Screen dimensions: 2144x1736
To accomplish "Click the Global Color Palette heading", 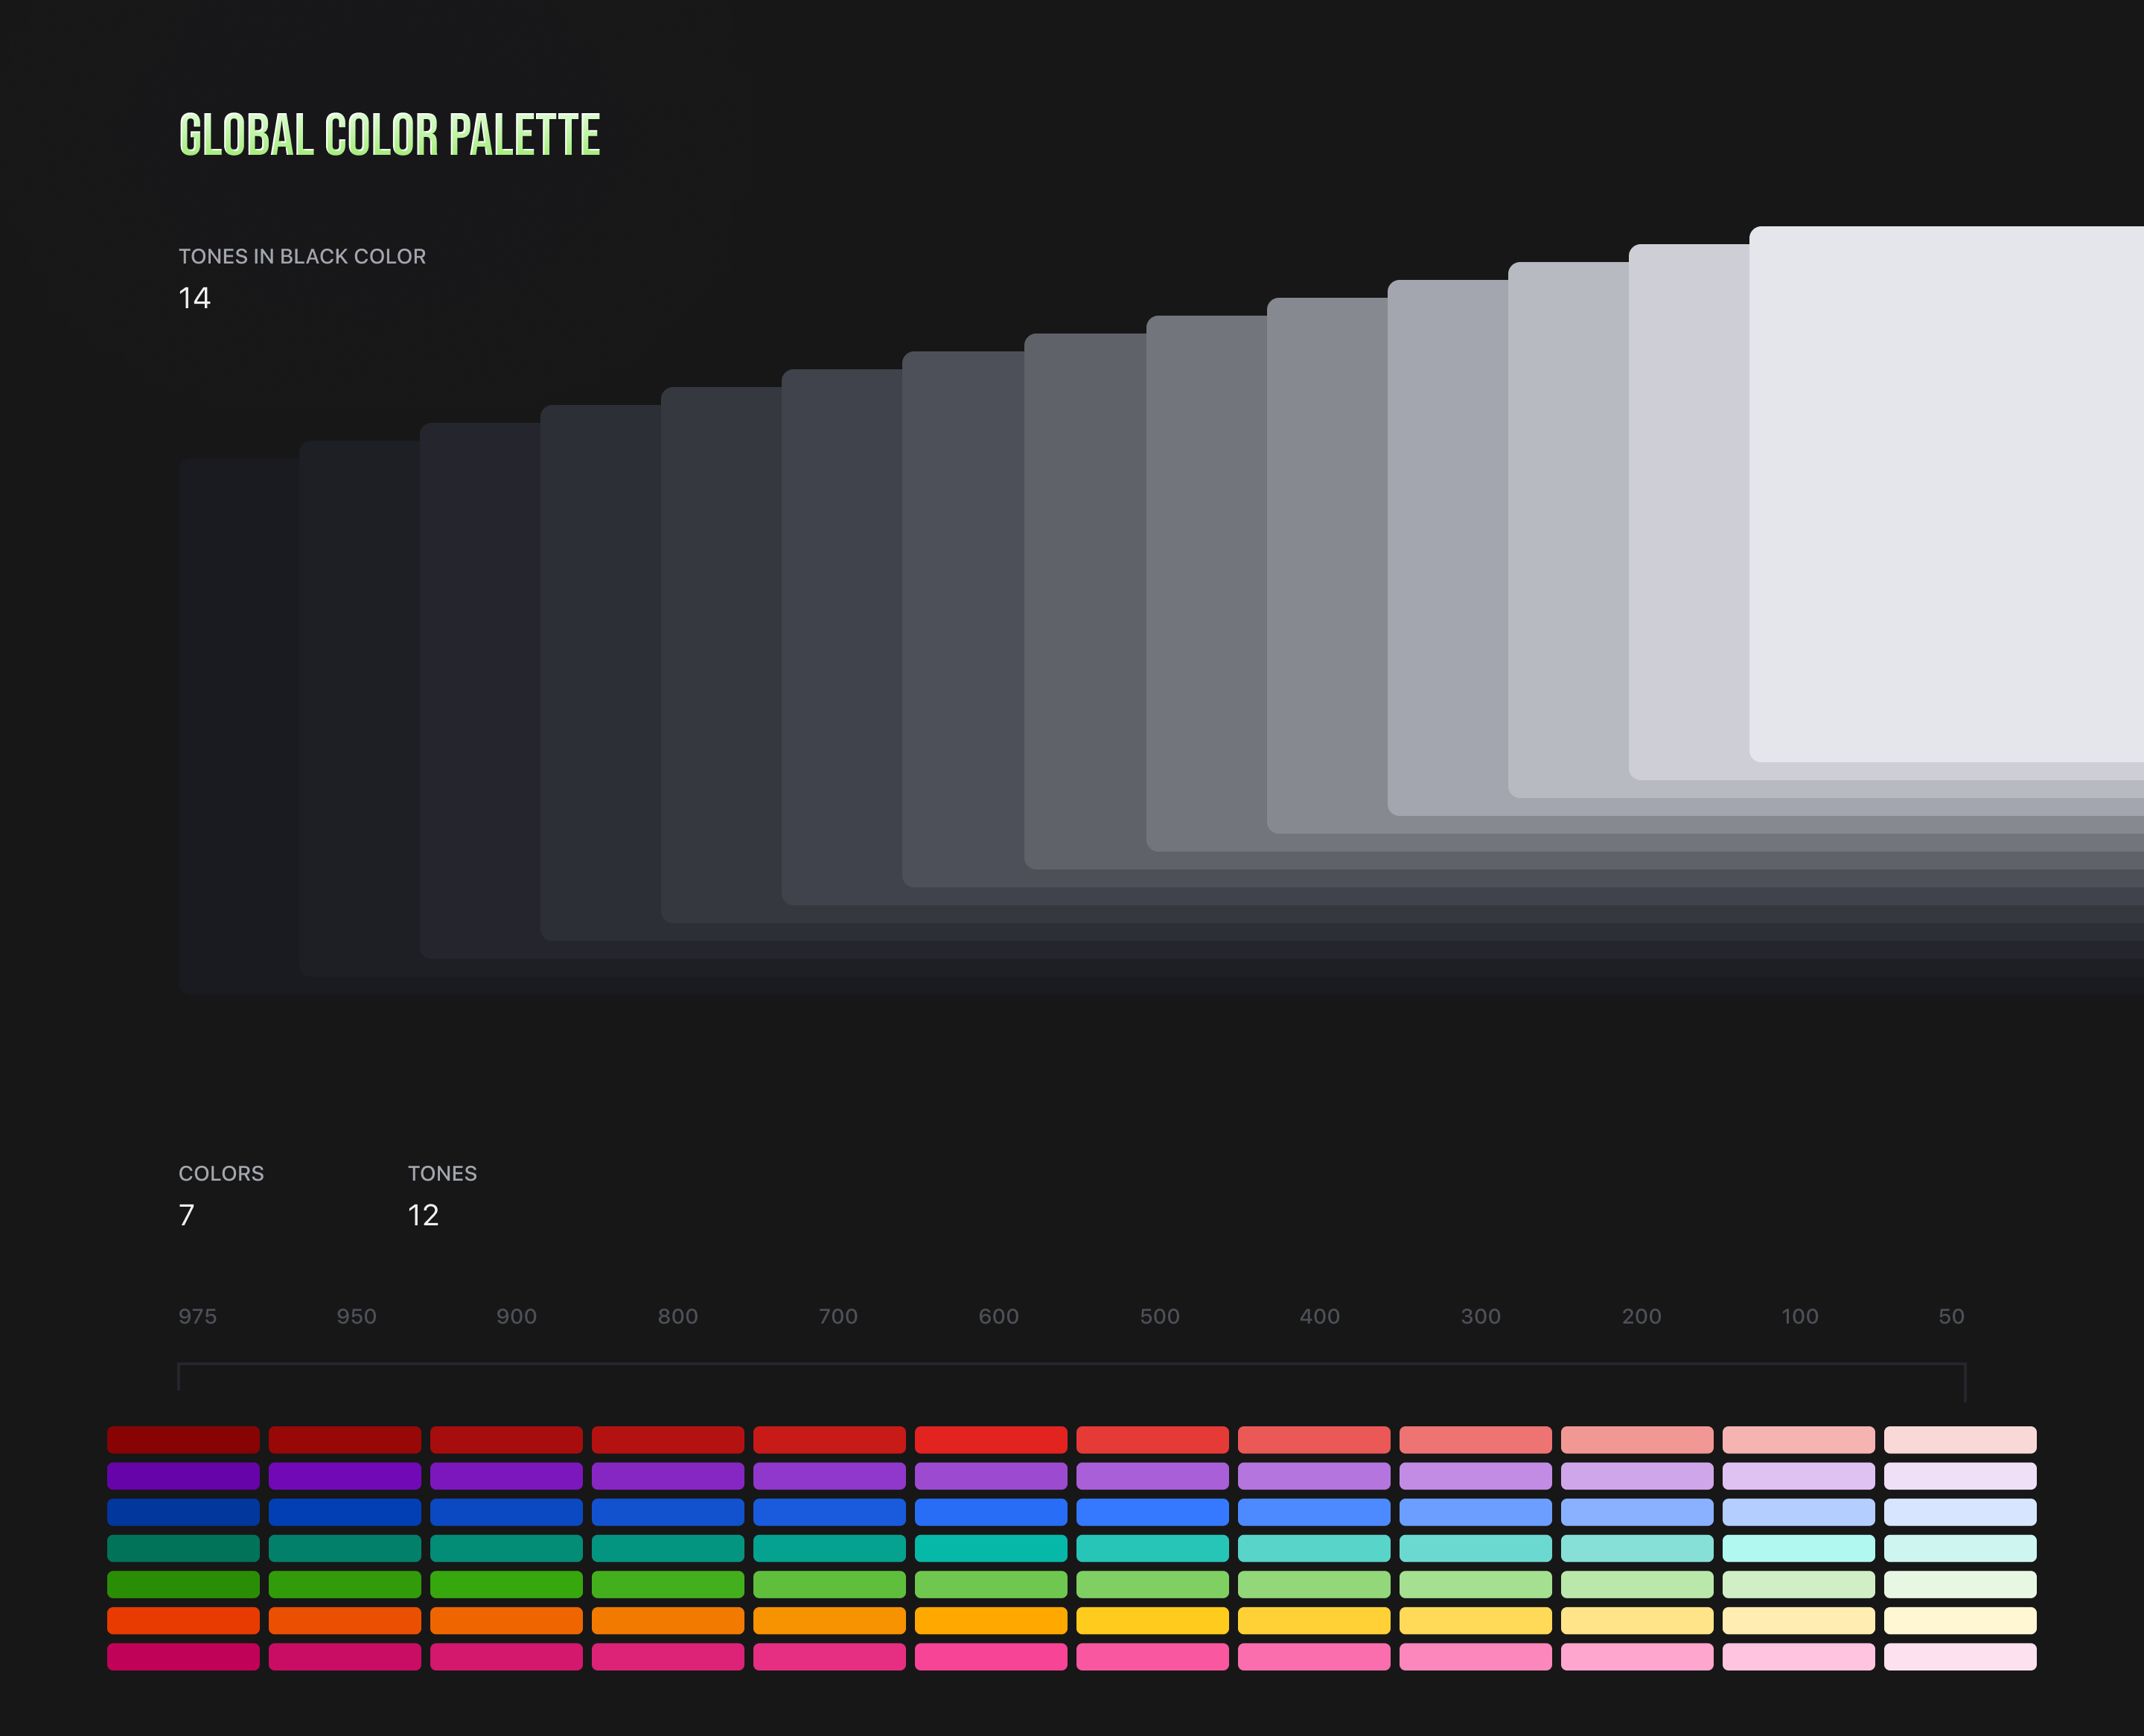I will click(x=389, y=135).
